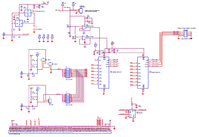This screenshot has width=199, height=137.
Task: Select the left ADC chip body
Action: 104,72
